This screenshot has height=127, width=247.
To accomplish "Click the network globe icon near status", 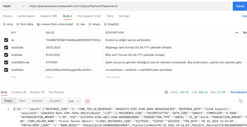I will (x=166, y=92).
